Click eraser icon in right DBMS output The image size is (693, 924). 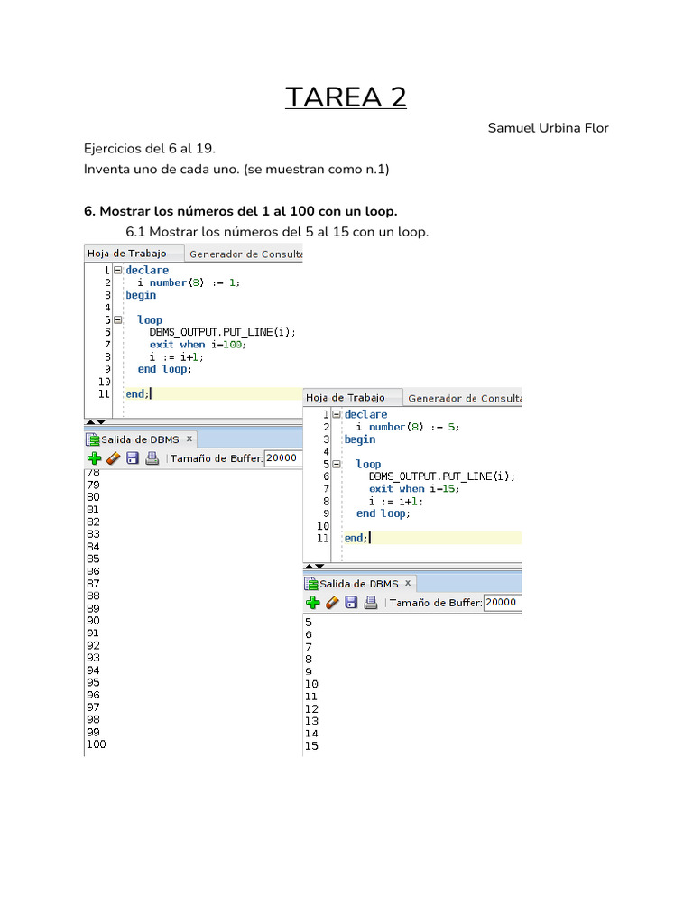[332, 602]
